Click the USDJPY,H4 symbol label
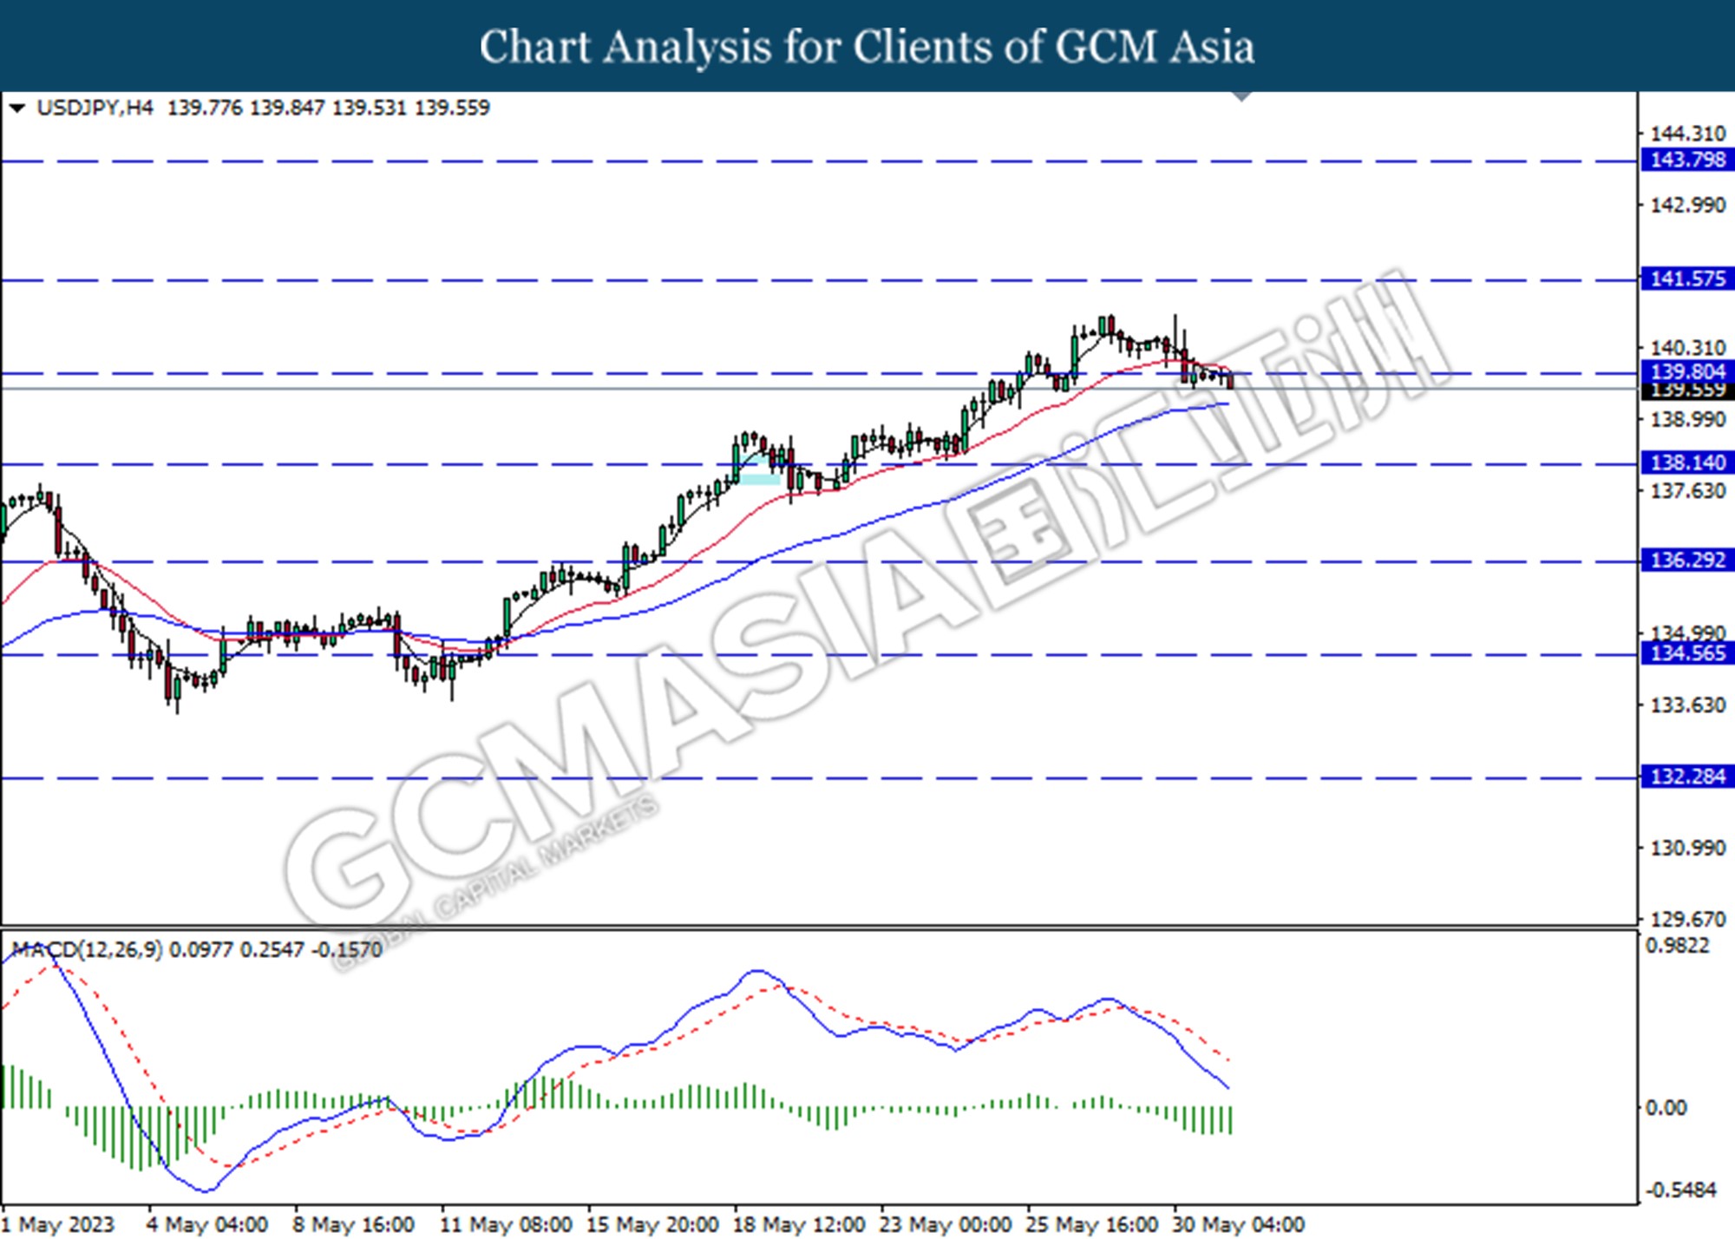Screen dimensions: 1735x1239 coord(95,108)
